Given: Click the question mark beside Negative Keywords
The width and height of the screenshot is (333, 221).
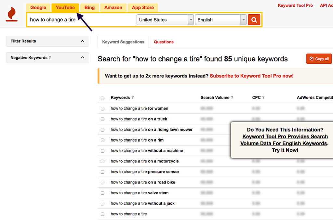Looking at the screenshot, I should [50, 57].
